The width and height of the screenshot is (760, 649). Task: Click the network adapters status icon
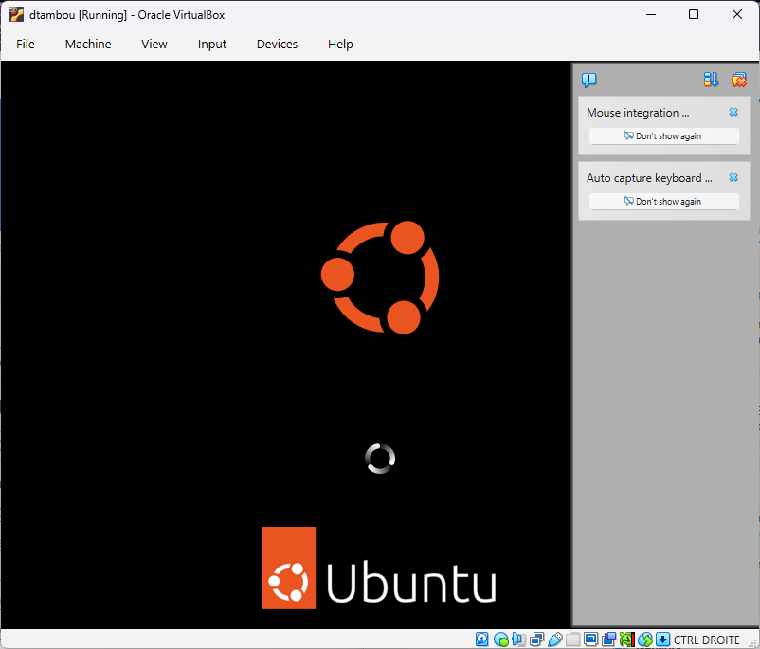click(537, 640)
